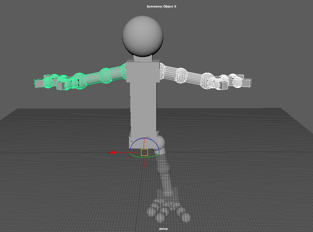Click the persp camera label

[x=164, y=229]
